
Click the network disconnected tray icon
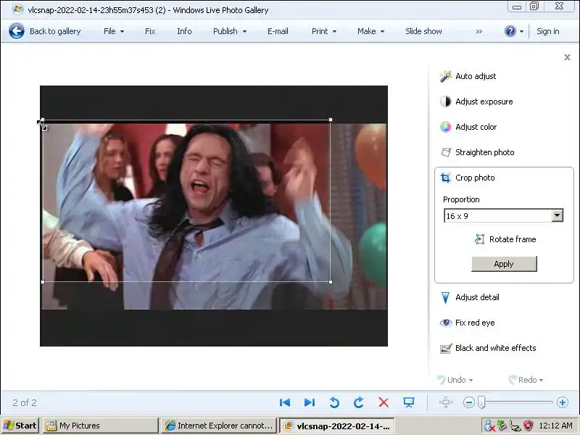tap(489, 426)
